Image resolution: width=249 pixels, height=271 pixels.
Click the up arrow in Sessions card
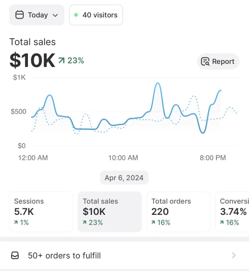tap(16, 222)
